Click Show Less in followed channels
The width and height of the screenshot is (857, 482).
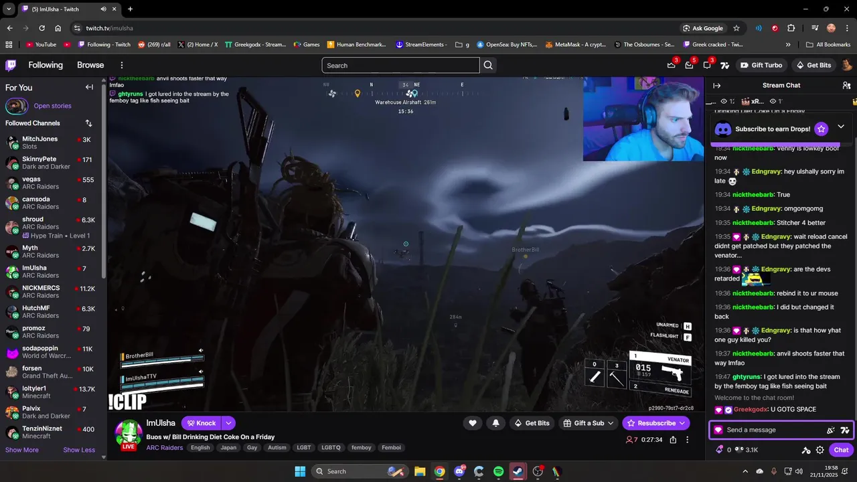[79, 450]
